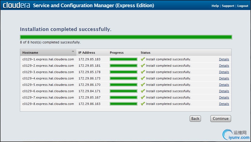
Task: Click green checkmark icon for c0129-5
Action: (x=143, y=85)
